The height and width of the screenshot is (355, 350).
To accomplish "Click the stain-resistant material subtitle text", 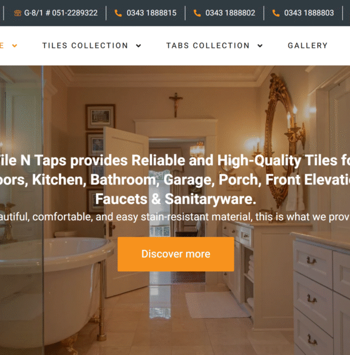I will pyautogui.click(x=175, y=217).
